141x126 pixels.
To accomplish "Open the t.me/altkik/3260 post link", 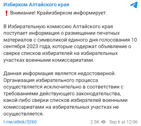I will coord(20,122).
